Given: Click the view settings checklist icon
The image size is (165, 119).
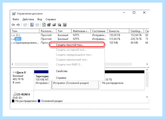Looking at the screenshot, I should (65, 25).
